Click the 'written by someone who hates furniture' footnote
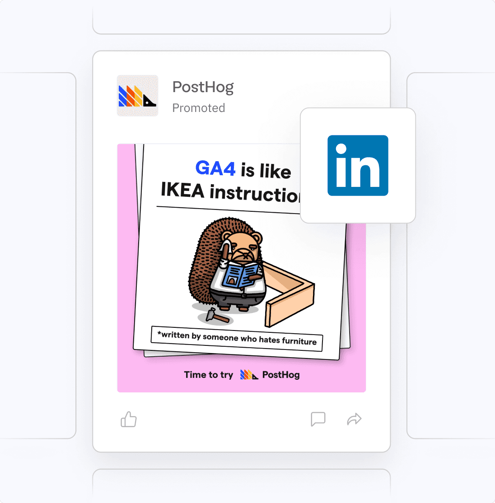Screen dimensions: 495x503 coord(237,339)
